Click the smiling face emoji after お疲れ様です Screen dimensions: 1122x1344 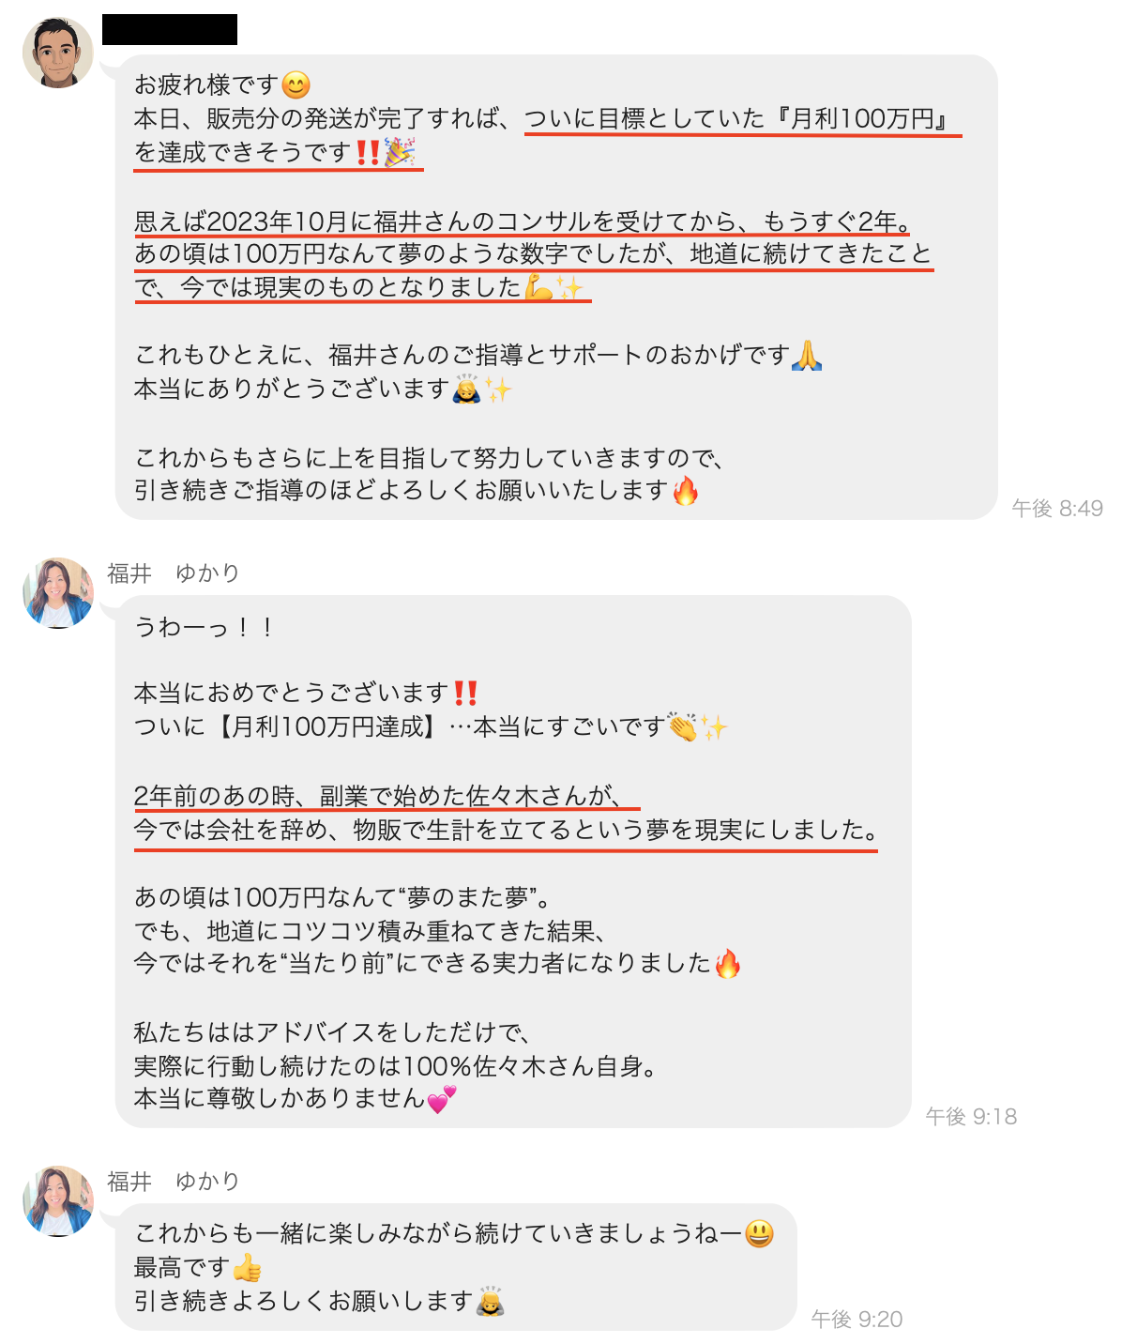[x=296, y=85]
